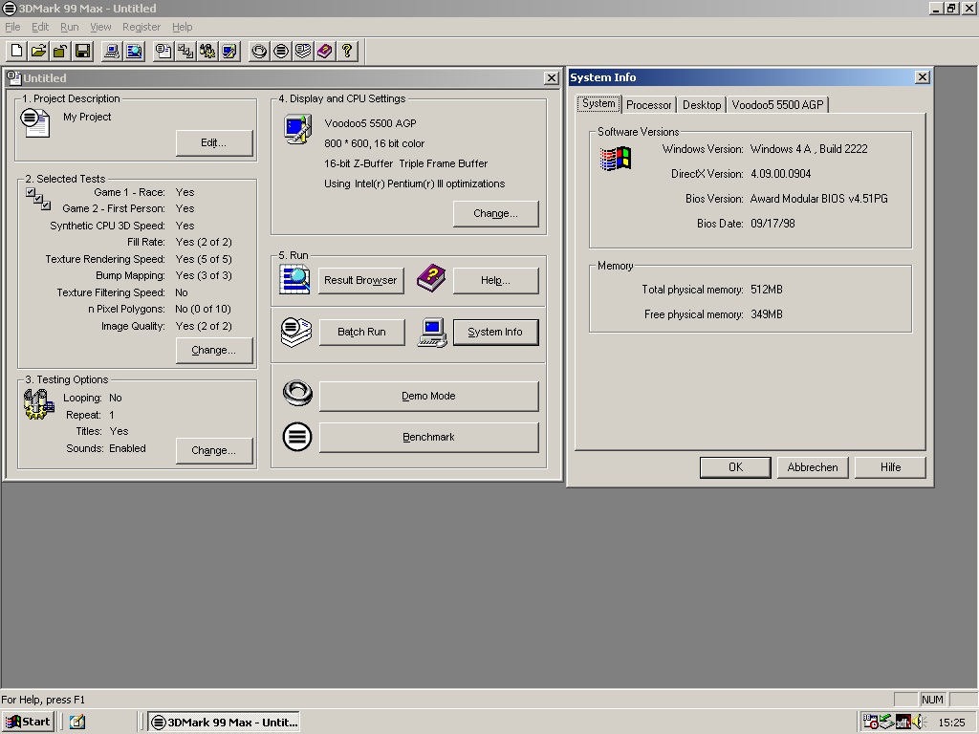
Task: Click the 3dfx icon in the system tray
Action: pos(902,723)
